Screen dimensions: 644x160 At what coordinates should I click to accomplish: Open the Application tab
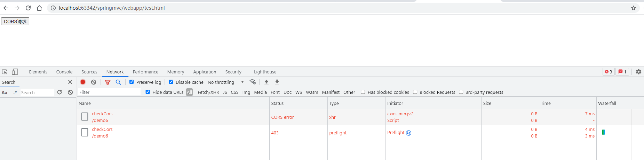coord(205,72)
